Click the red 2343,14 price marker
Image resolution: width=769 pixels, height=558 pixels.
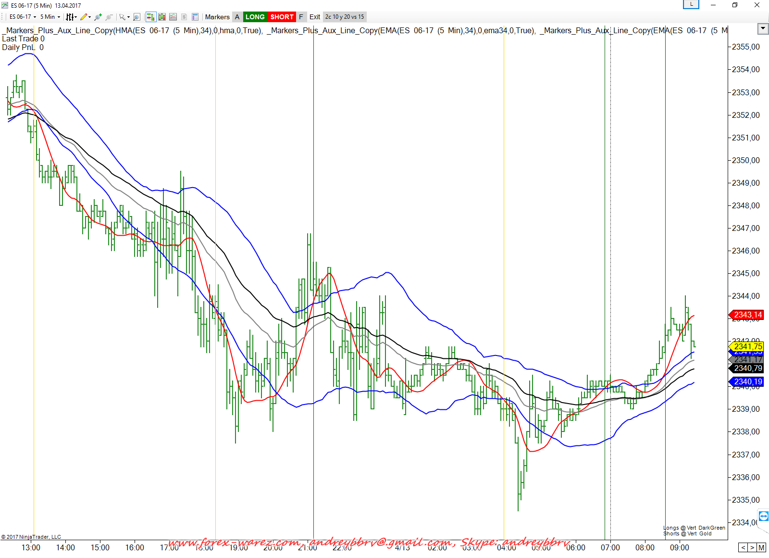point(747,315)
